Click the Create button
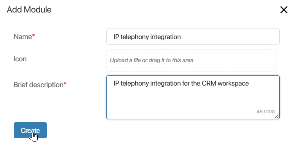Image resolution: width=291 pixels, height=143 pixels. tap(30, 130)
